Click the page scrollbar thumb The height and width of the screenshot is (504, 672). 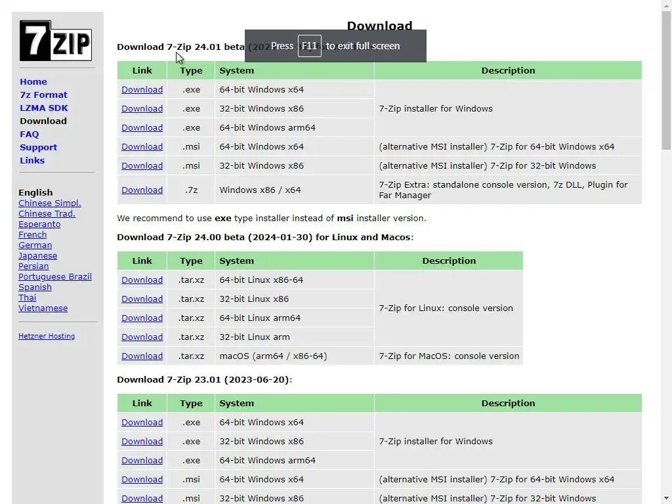point(667,81)
